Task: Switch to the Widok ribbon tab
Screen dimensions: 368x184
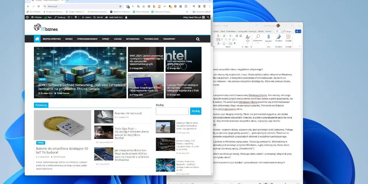Action: click(x=261, y=31)
